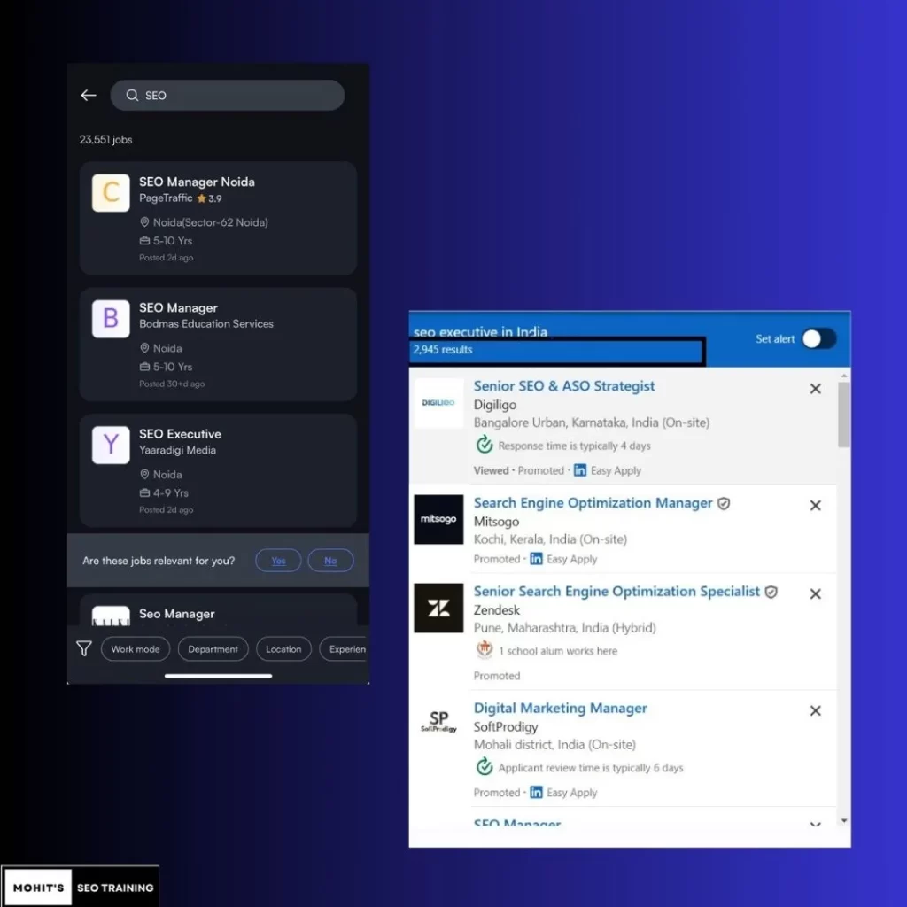Open the Search Engine Optimization Manager job
This screenshot has width=907, height=907.
(593, 503)
